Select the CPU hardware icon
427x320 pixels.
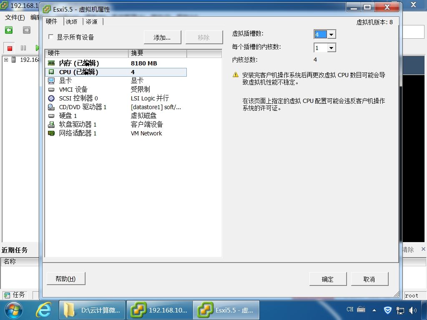[x=51, y=72]
